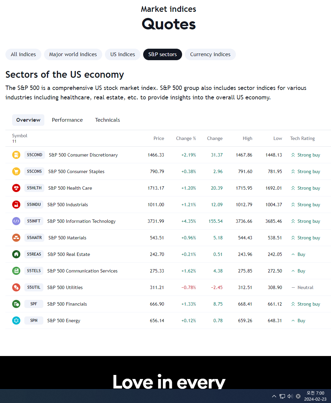
Task: Open the S5MATR ticker badge
Action: pyautogui.click(x=35, y=238)
